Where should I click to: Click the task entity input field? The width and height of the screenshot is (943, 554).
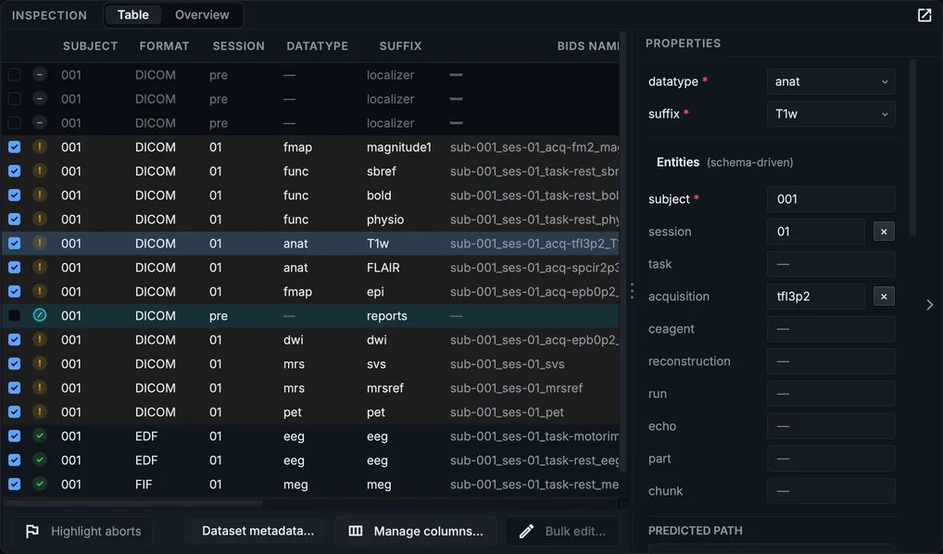tap(831, 264)
